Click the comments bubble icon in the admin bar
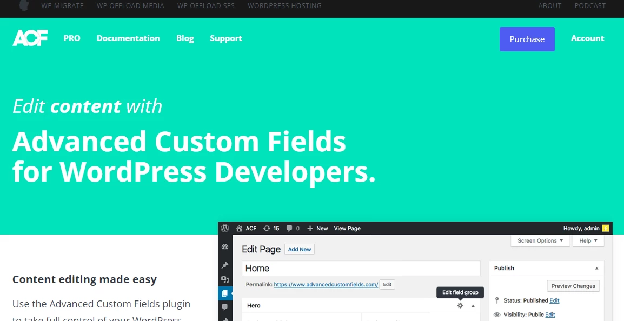The width and height of the screenshot is (624, 321). (x=290, y=228)
